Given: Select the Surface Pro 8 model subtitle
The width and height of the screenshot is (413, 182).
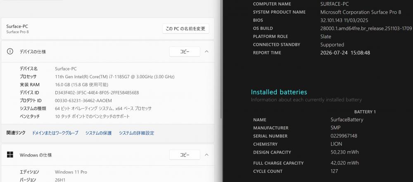Looking at the screenshot, I should pyautogui.click(x=17, y=32).
